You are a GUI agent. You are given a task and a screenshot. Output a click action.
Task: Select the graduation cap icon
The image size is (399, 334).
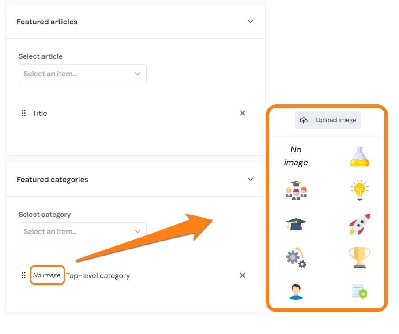pyautogui.click(x=296, y=224)
